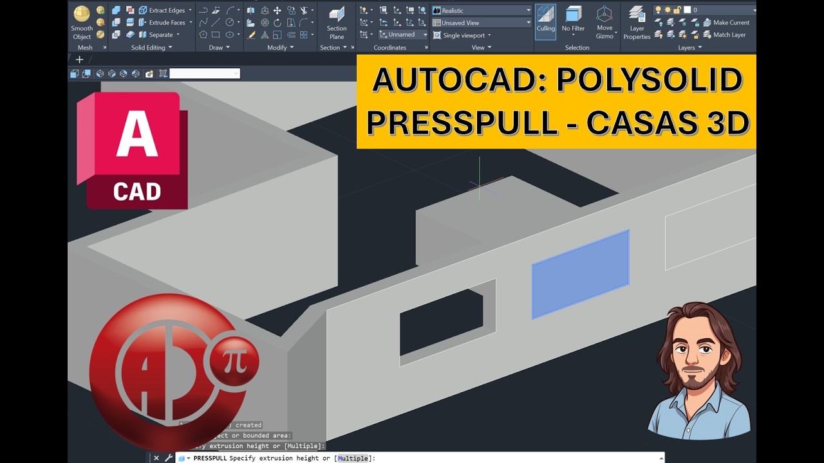
Task: Expand the command line history arrow
Action: 661,458
